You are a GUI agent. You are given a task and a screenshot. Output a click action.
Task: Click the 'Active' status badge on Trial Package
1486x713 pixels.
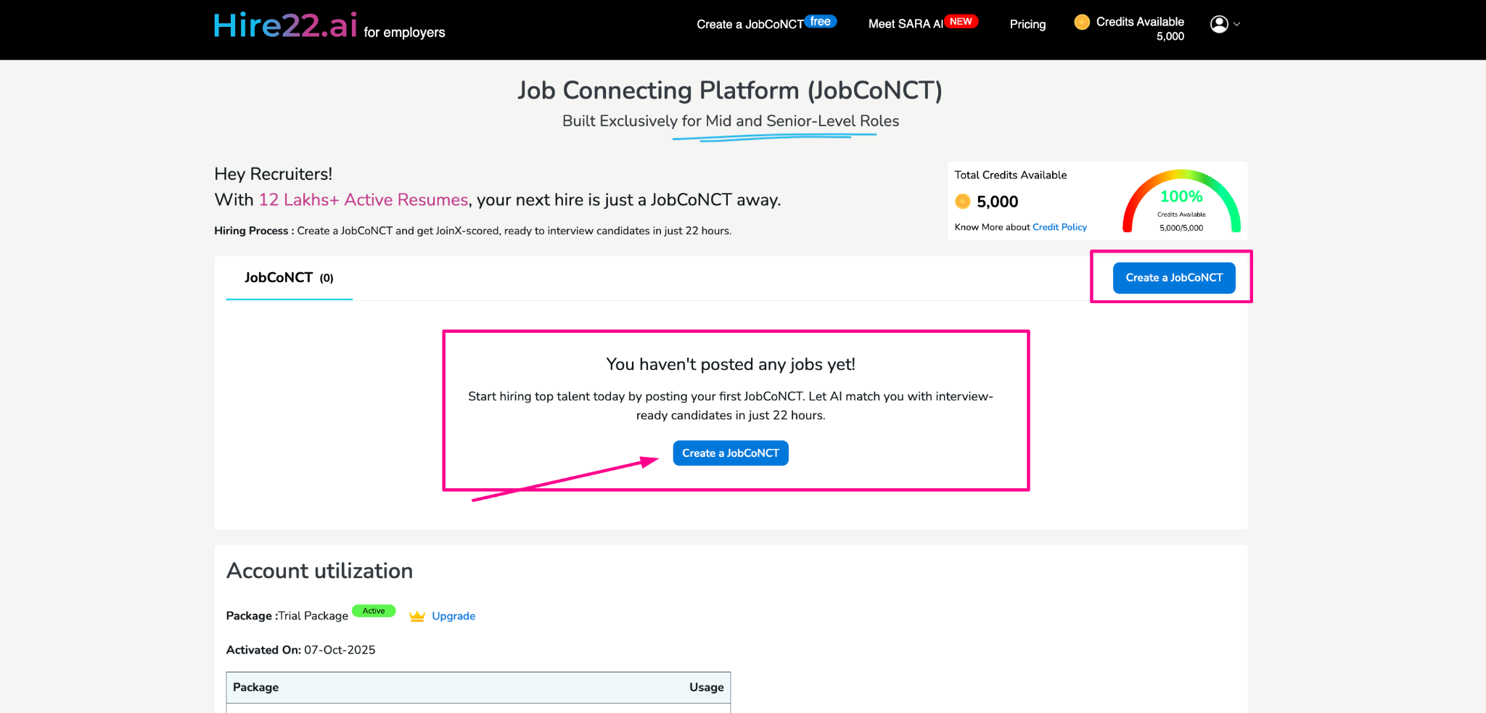[374, 611]
